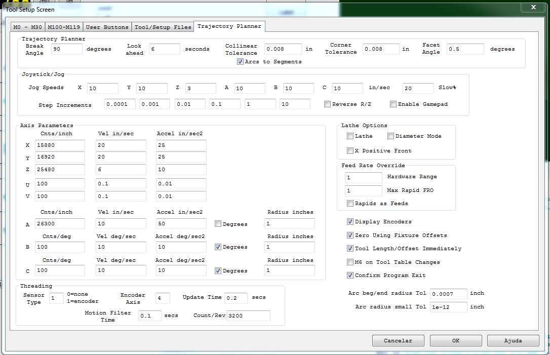Click the X axis Cnts/inch field
Image resolution: width=550 pixels, height=355 pixels.
[x=60, y=145]
